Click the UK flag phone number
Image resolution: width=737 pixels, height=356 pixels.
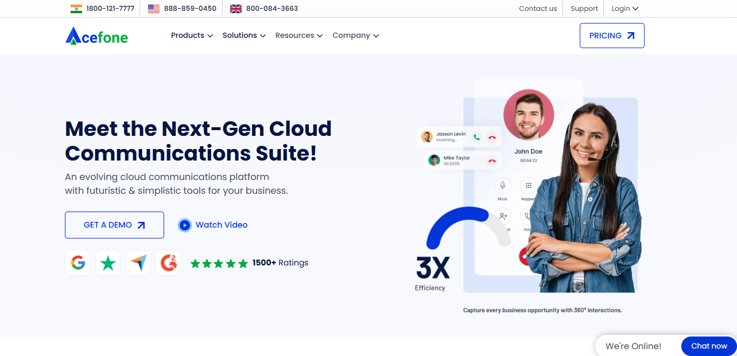(264, 9)
